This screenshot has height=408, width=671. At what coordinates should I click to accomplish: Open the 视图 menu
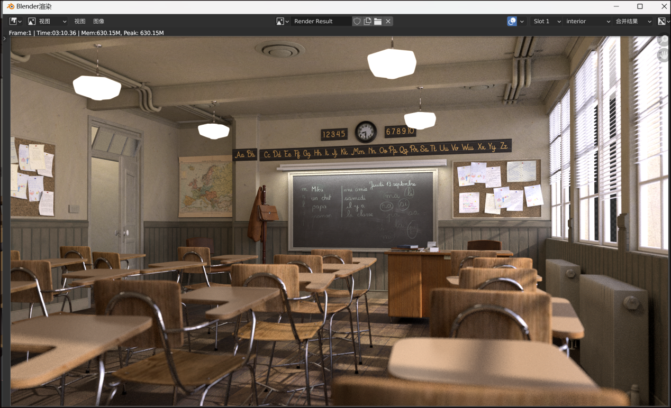click(x=80, y=21)
